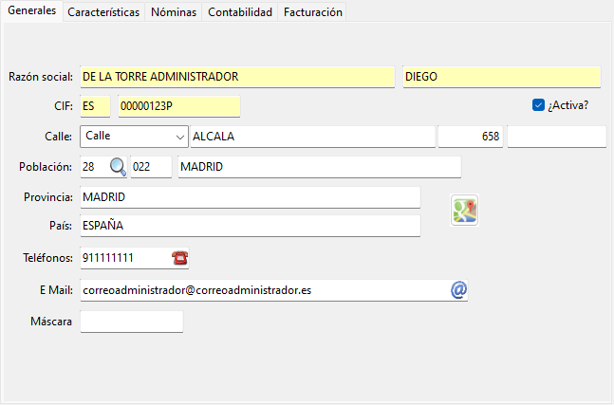Click the street number field 658
The image size is (614, 405).
pos(471,137)
